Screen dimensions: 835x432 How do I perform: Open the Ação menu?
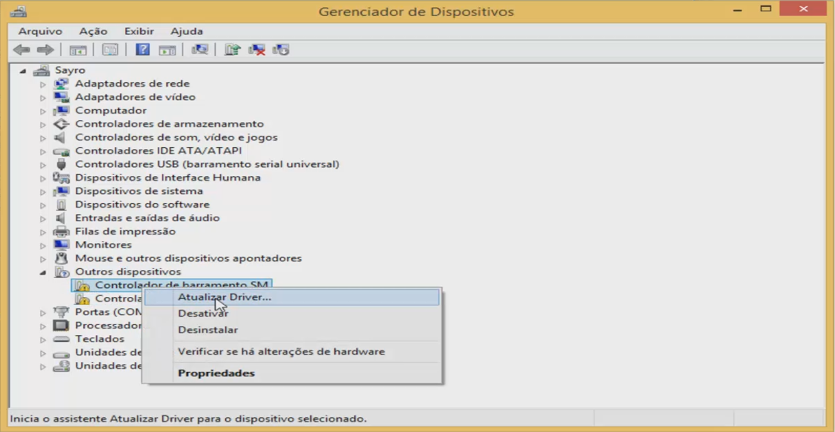[93, 31]
